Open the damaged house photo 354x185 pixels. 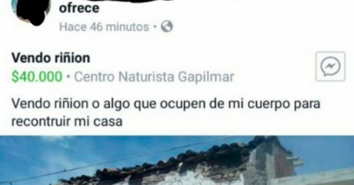tap(177, 160)
